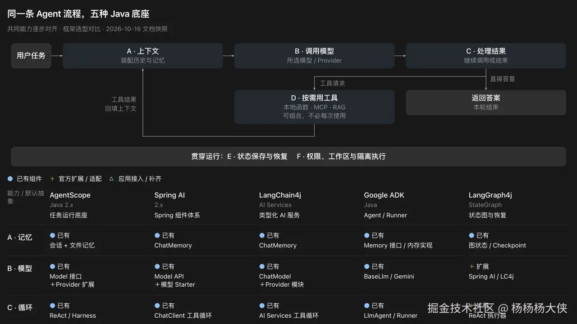Screen dimensions: 577x324
Task: Click the Google ADK column heading
Action: (384, 195)
